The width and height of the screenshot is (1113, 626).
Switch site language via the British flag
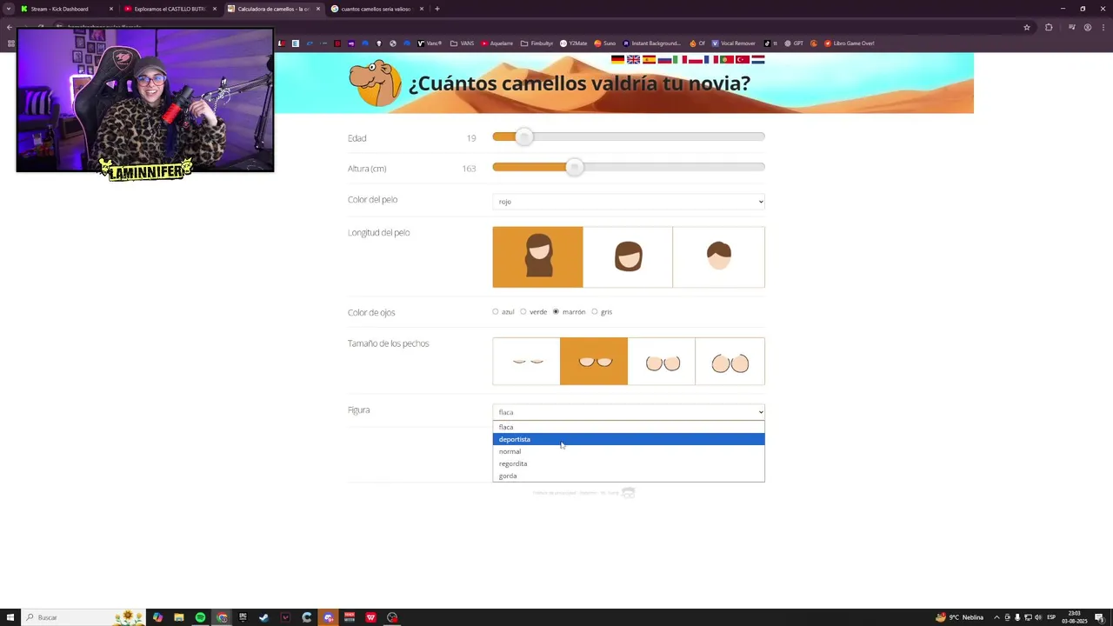point(633,60)
